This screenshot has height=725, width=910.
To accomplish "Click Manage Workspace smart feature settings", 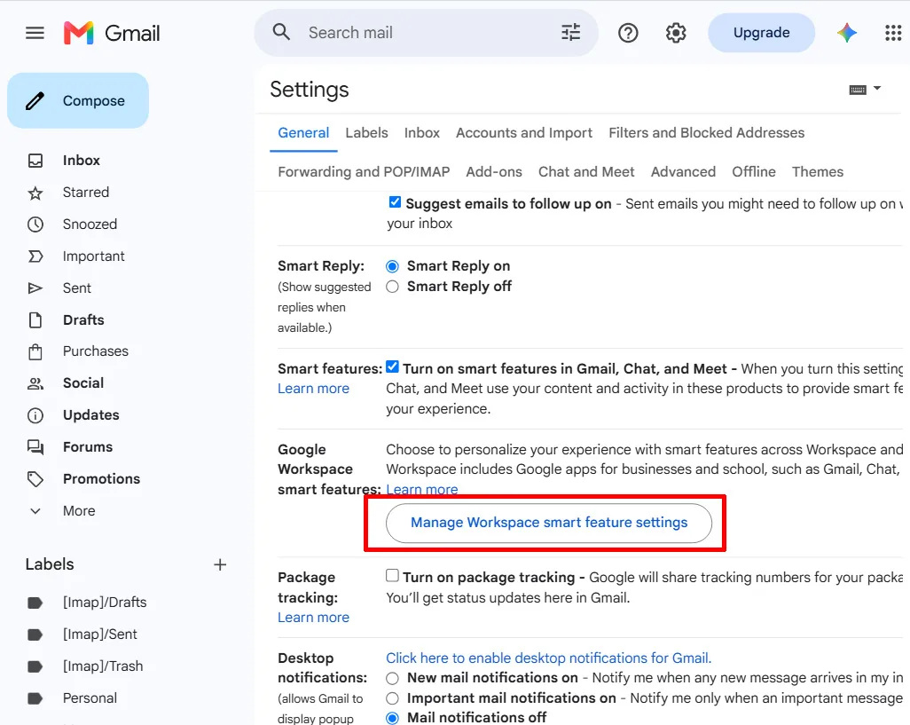I will click(x=549, y=523).
